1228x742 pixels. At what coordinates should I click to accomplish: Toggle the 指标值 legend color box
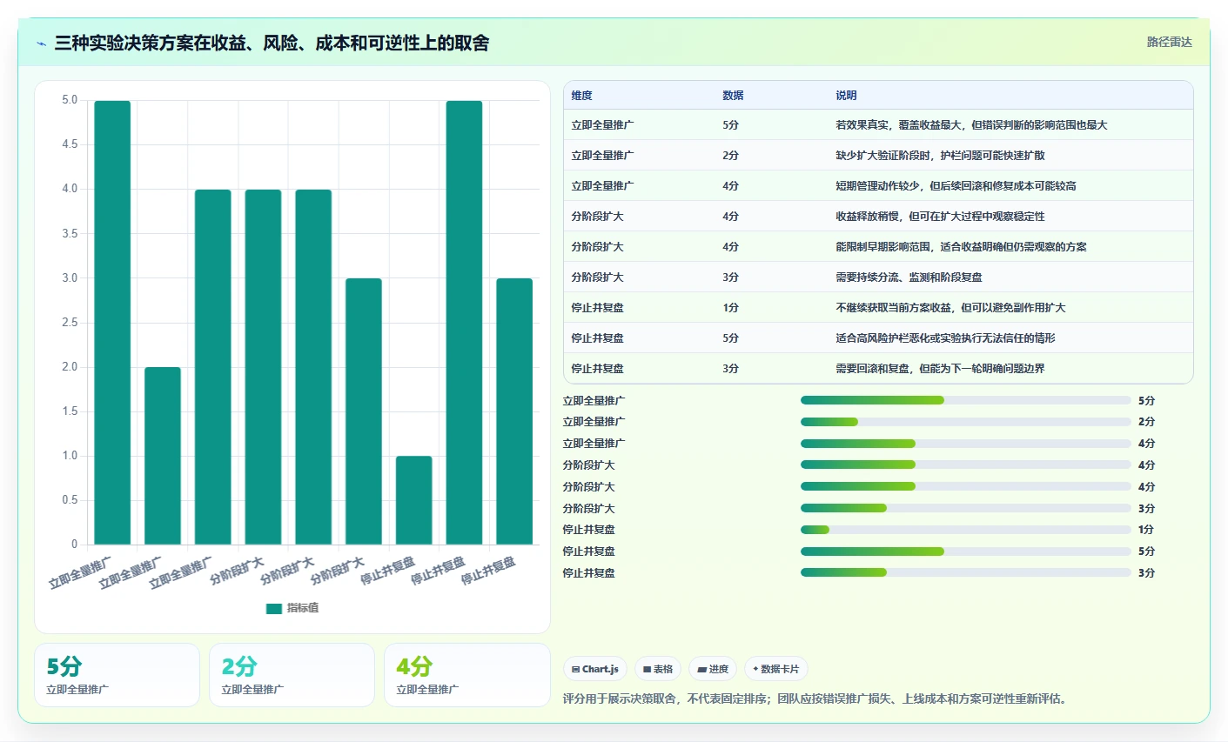pyautogui.click(x=274, y=608)
